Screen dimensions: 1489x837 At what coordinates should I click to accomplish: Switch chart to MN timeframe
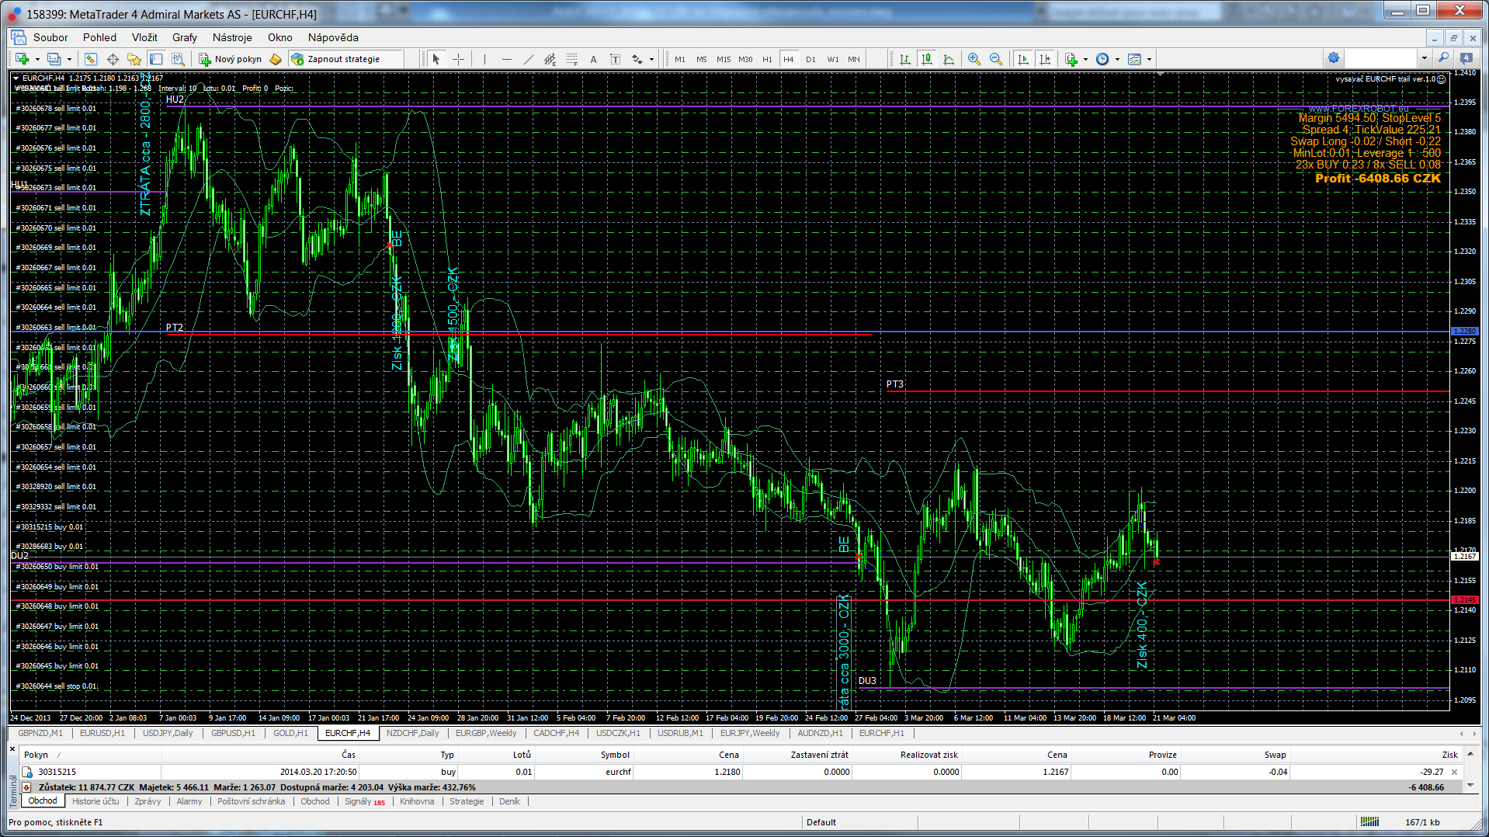(x=854, y=59)
